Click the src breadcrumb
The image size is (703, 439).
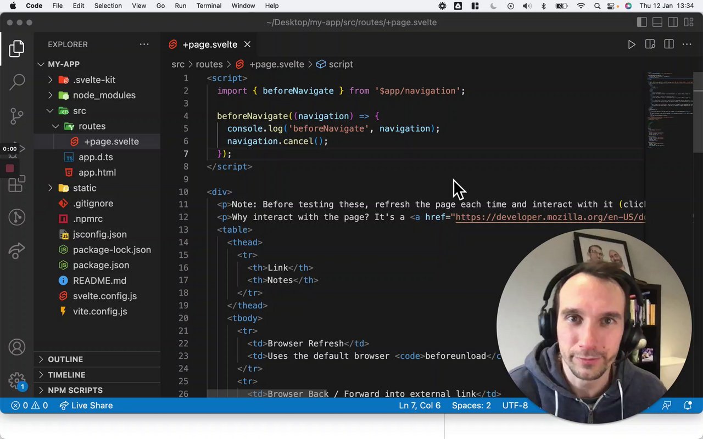pos(178,64)
